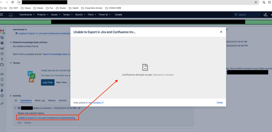This screenshot has width=272, height=132.
Task: Open comment's Unable to Export troubleshooting link
Action: (x=46, y=118)
